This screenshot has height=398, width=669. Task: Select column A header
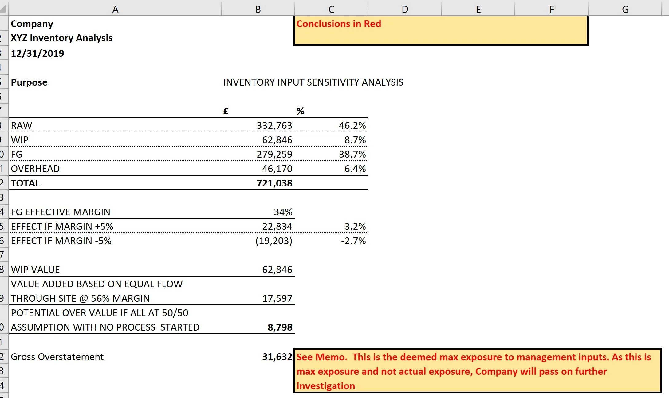coord(115,9)
